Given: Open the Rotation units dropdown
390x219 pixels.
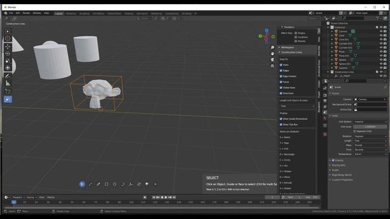Looking at the screenshot, I should click(370, 136).
